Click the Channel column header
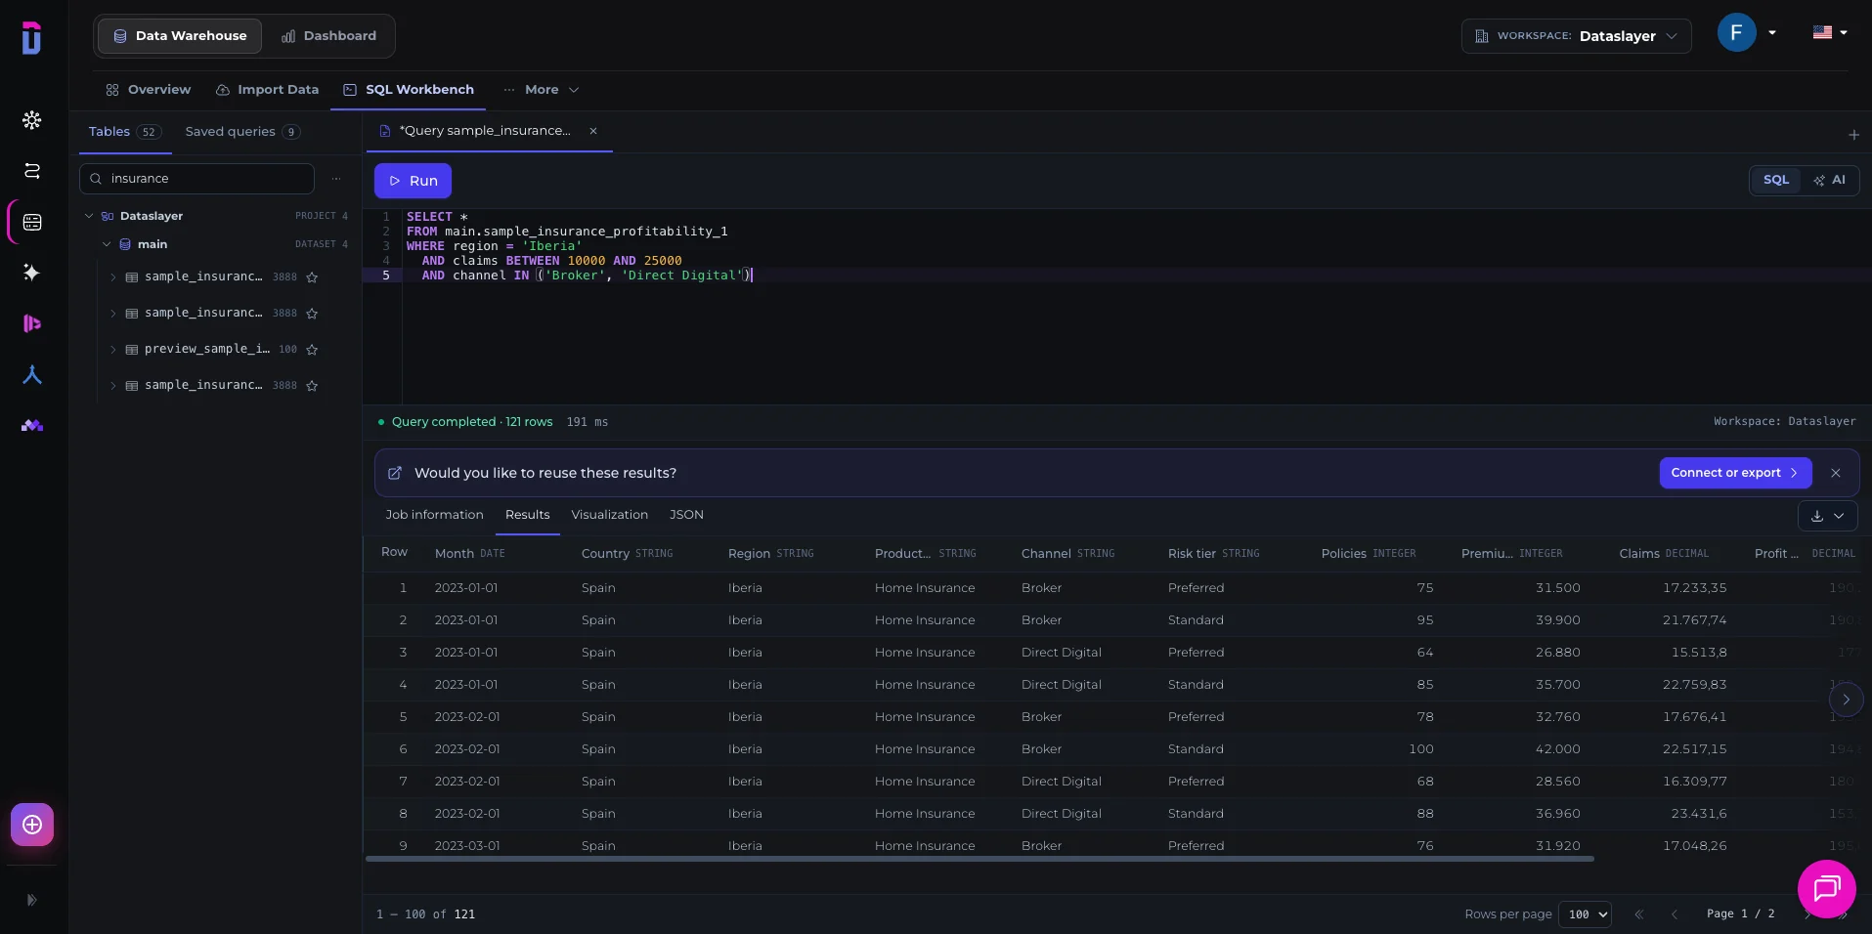The height and width of the screenshot is (934, 1872). pos(1067,554)
